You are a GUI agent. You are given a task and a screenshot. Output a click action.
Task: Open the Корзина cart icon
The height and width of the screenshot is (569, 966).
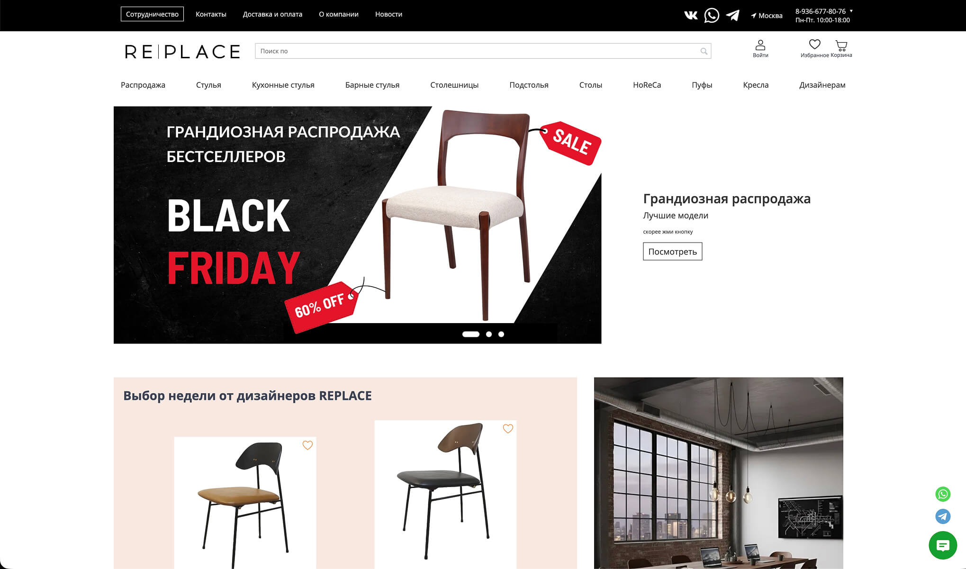[x=841, y=45]
